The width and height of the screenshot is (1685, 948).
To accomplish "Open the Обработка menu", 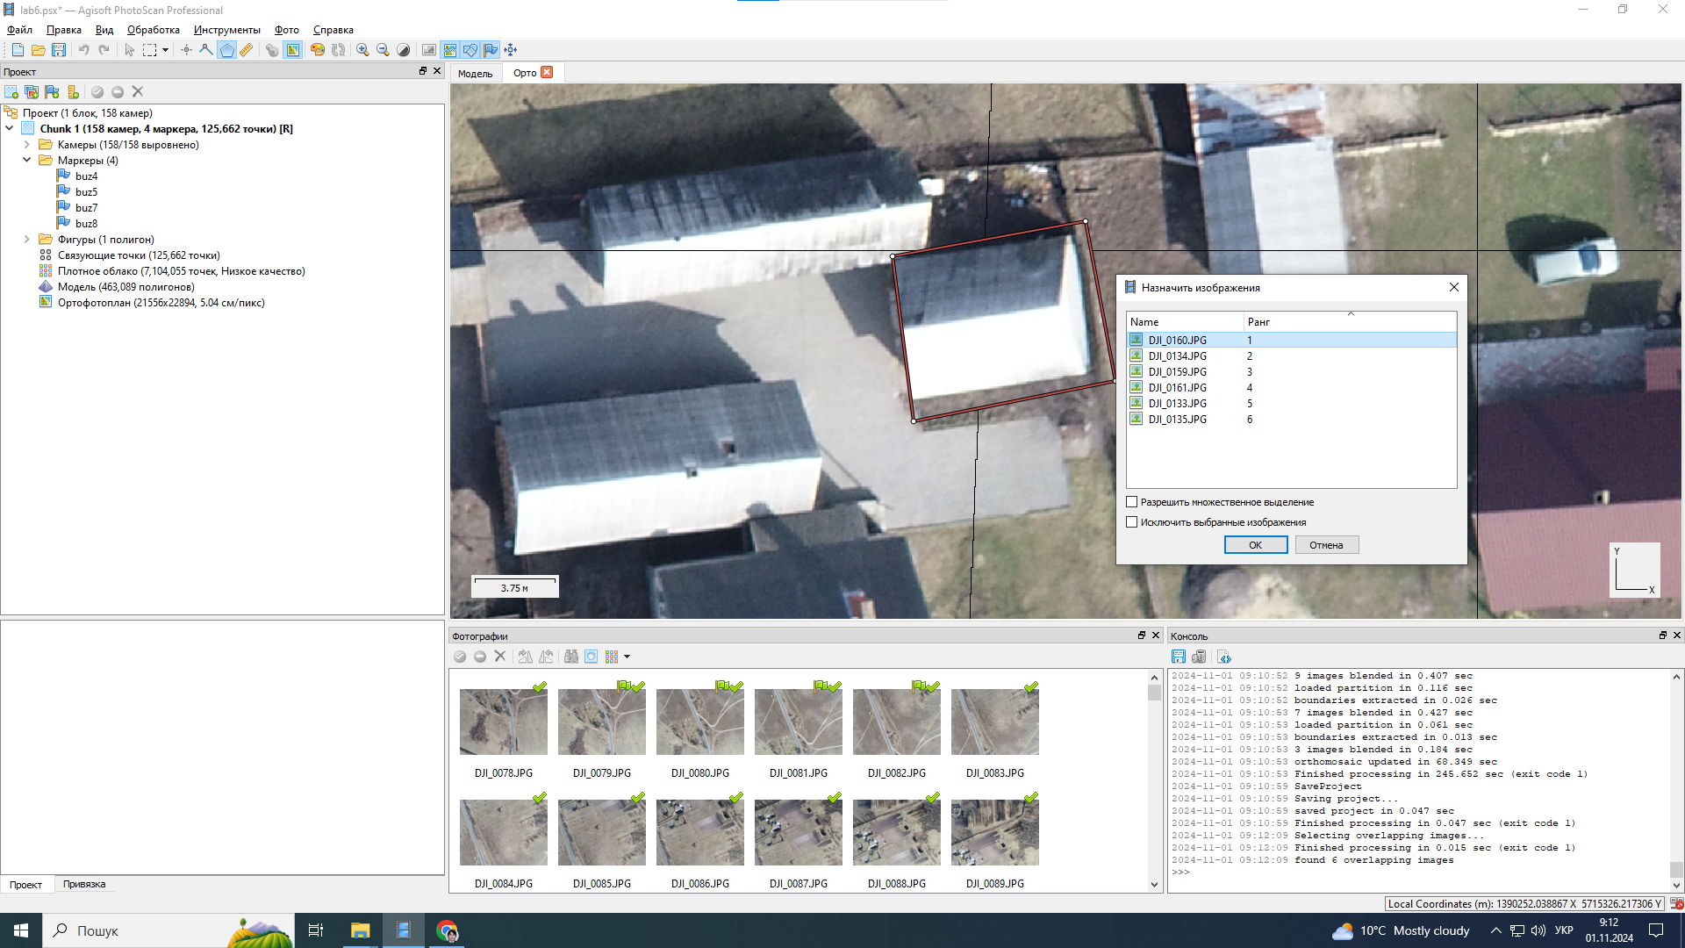I will pos(153,30).
